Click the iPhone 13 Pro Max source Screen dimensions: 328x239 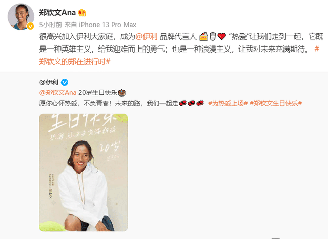pos(108,25)
